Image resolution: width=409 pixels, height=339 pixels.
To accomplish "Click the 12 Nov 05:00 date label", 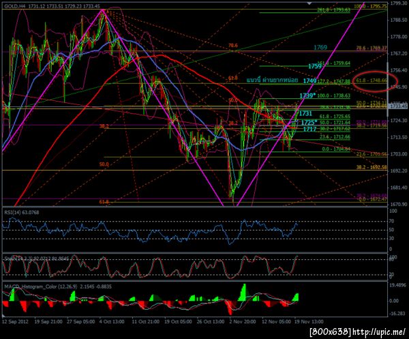I will tap(276, 321).
